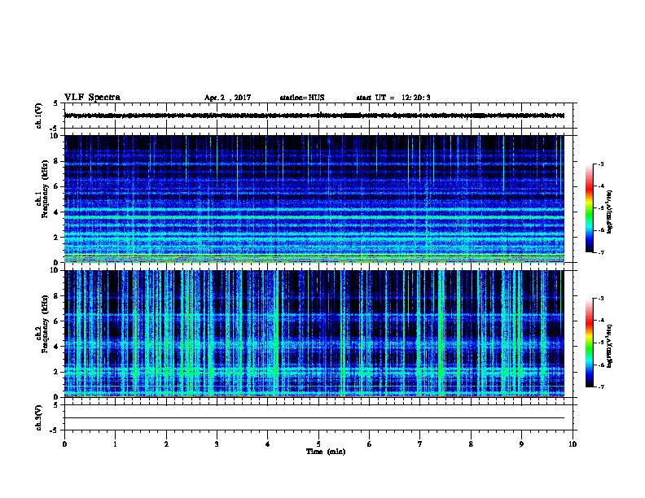Click the "10" tick on the time axis
Image resolution: width=645 pixels, height=498 pixels.
click(573, 444)
